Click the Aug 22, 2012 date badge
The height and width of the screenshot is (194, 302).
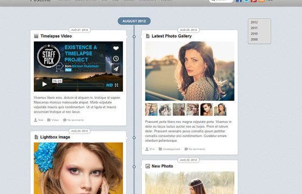[x=188, y=160]
